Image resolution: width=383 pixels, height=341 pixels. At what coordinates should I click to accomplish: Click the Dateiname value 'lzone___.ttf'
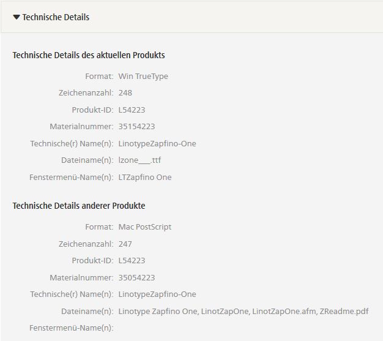[x=139, y=160]
